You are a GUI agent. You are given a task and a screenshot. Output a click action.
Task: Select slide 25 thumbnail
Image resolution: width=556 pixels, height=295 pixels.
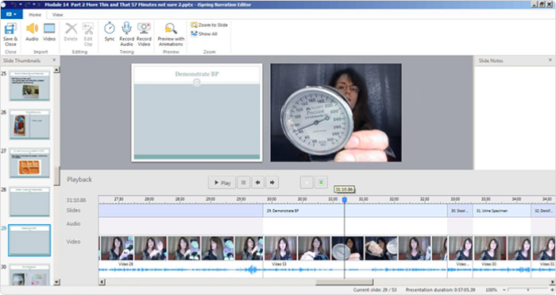[29, 86]
